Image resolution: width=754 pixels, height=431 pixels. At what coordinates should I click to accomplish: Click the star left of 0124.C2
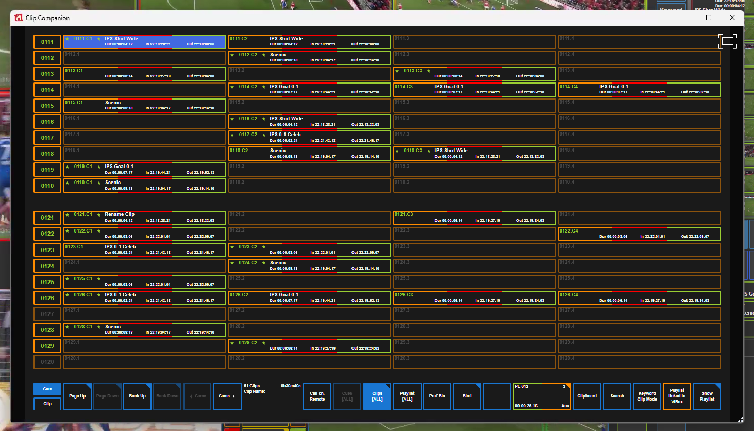pos(232,263)
